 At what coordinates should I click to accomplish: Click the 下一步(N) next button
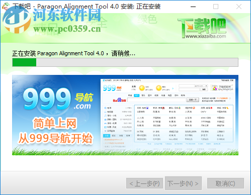pyautogui.click(x=183, y=183)
